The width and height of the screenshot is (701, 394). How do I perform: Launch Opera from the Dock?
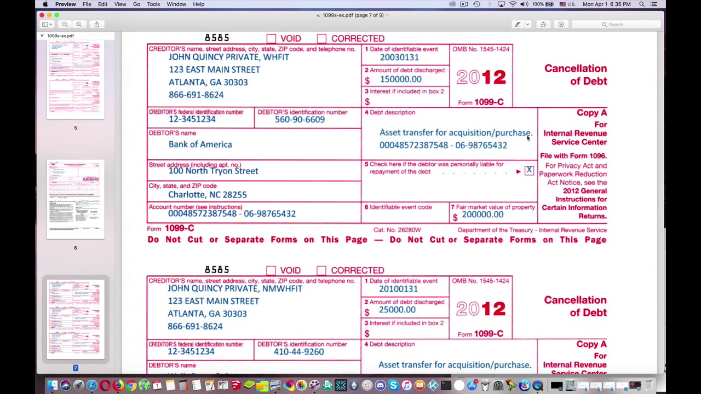(x=105, y=386)
